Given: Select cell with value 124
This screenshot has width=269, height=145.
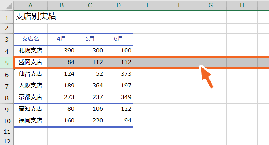Looking at the screenshot, I should [x=62, y=74].
